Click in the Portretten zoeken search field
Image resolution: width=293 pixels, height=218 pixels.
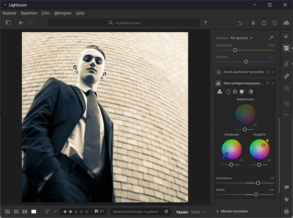click(124, 23)
